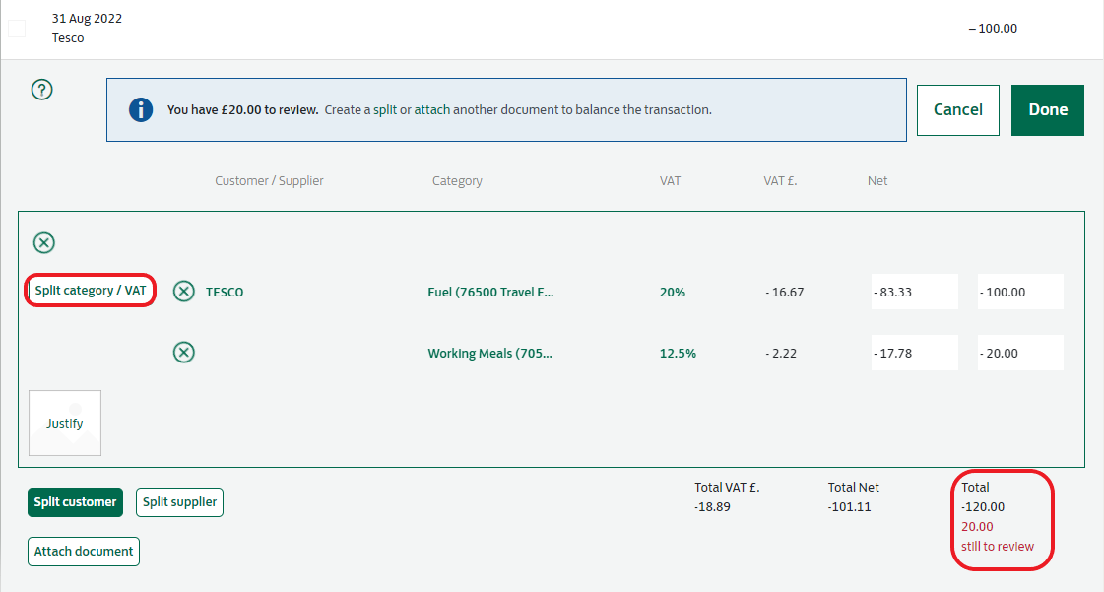This screenshot has height=592, width=1104.
Task: Click the help question mark icon
Action: pyautogui.click(x=42, y=90)
